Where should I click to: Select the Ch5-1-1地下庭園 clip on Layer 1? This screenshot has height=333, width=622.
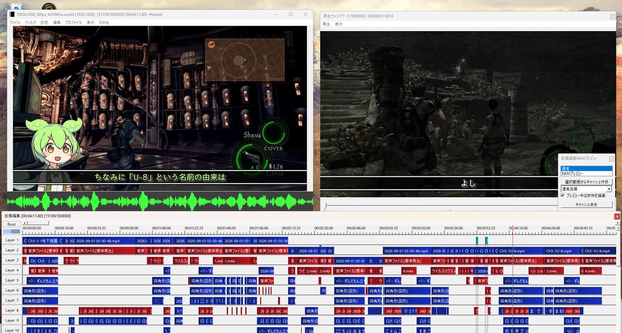click(44, 240)
